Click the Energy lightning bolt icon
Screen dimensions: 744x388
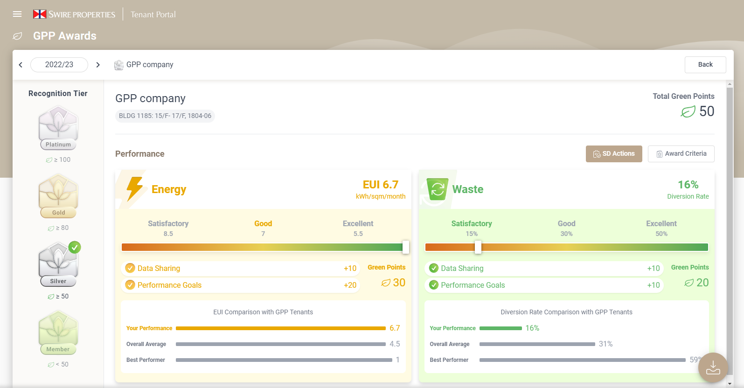coord(135,189)
